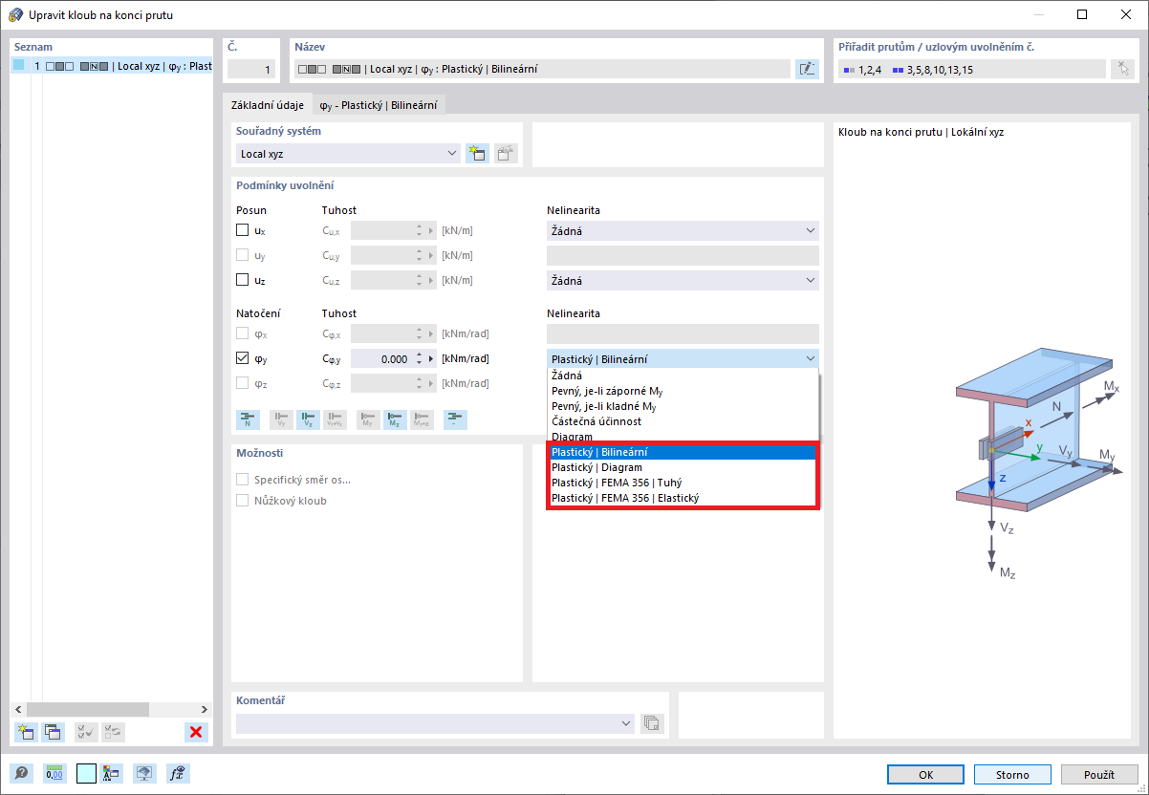This screenshot has width=1149, height=795.
Task: Click the OK button
Action: coord(925,774)
